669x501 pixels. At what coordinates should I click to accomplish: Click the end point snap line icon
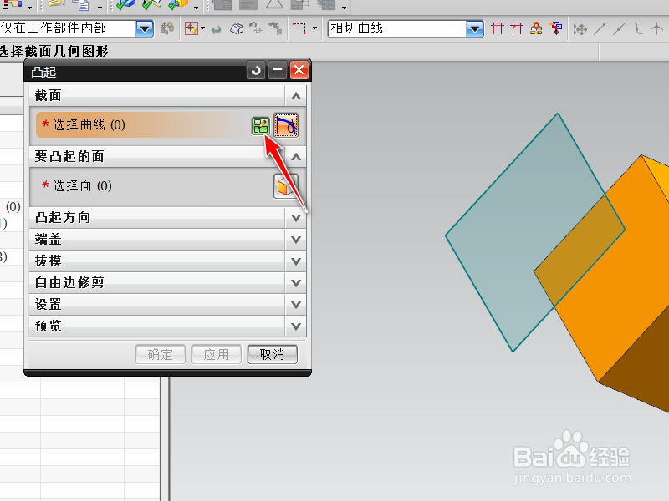pyautogui.click(x=600, y=29)
